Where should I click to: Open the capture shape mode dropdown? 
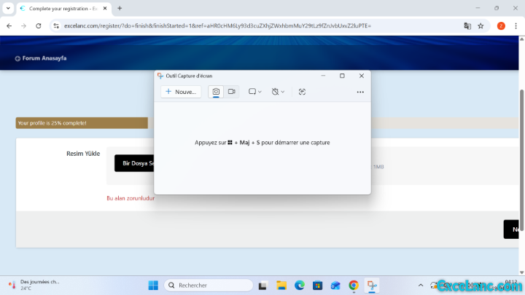(x=254, y=92)
